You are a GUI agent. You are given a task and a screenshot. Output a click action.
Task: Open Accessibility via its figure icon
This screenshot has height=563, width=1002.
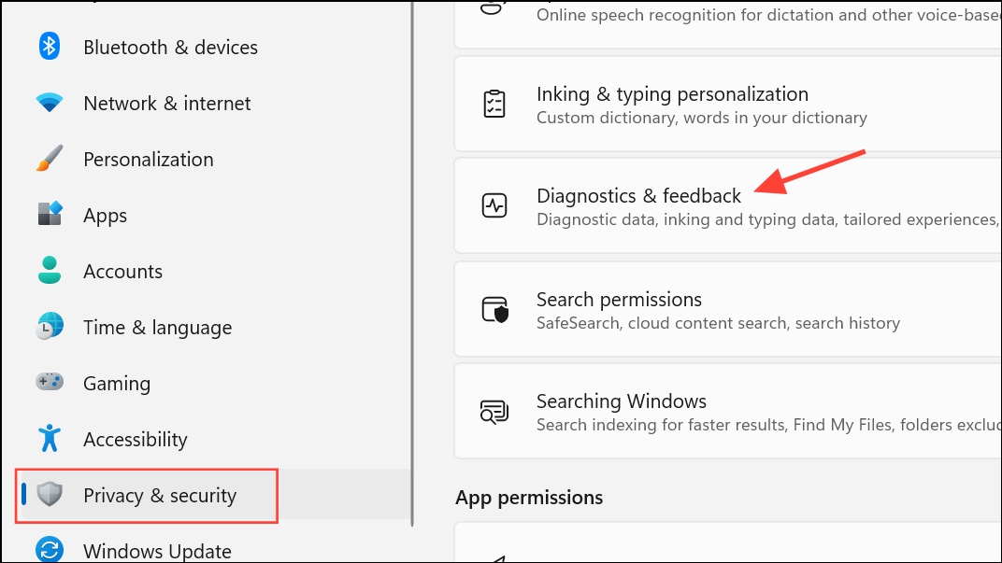tap(50, 438)
